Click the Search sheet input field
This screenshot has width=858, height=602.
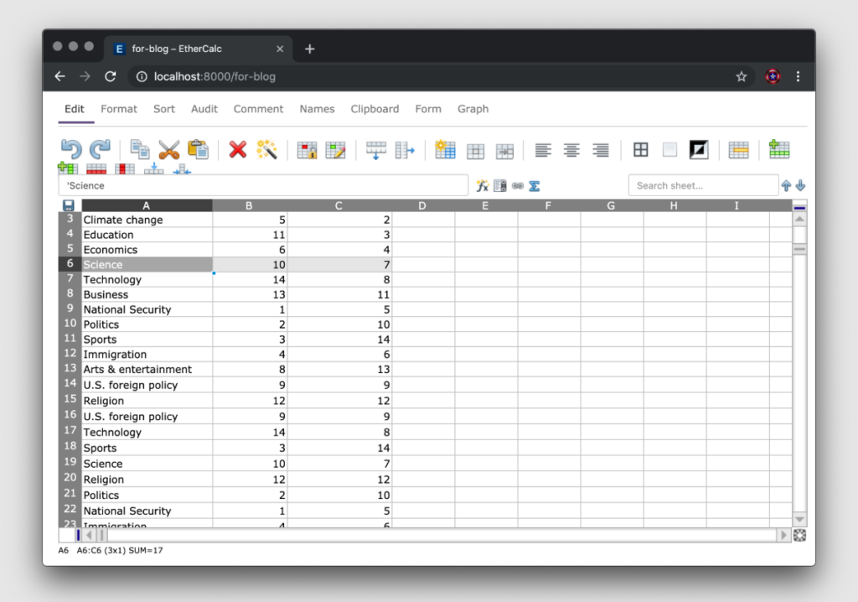[702, 186]
